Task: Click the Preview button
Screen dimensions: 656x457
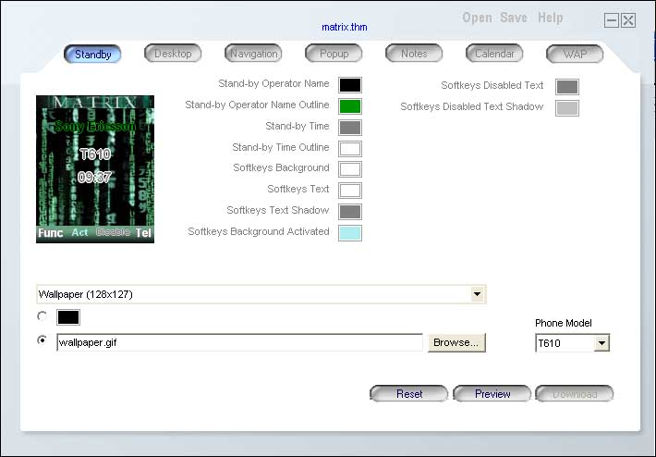Action: (492, 394)
